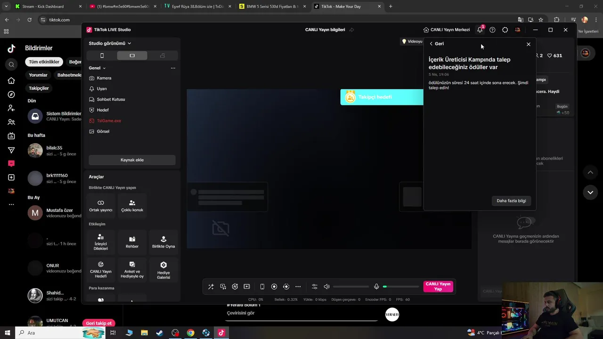Switch to portrait phone layout
This screenshot has height=339, width=603.
[102, 56]
